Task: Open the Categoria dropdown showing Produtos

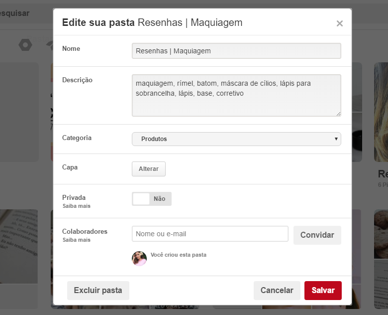Action: [x=236, y=139]
